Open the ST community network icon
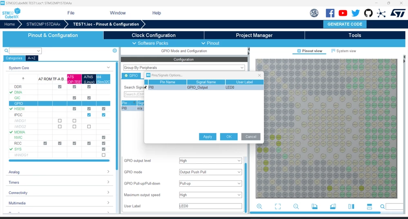 click(381, 13)
